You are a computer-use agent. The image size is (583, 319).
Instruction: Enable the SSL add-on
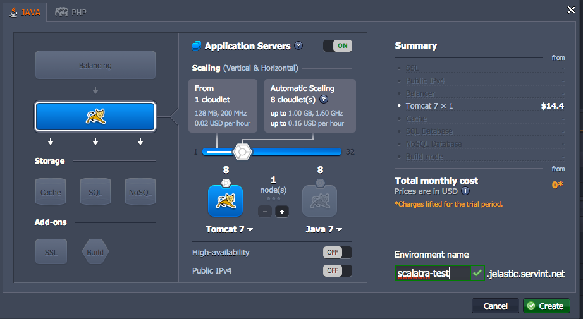pyautogui.click(x=51, y=252)
